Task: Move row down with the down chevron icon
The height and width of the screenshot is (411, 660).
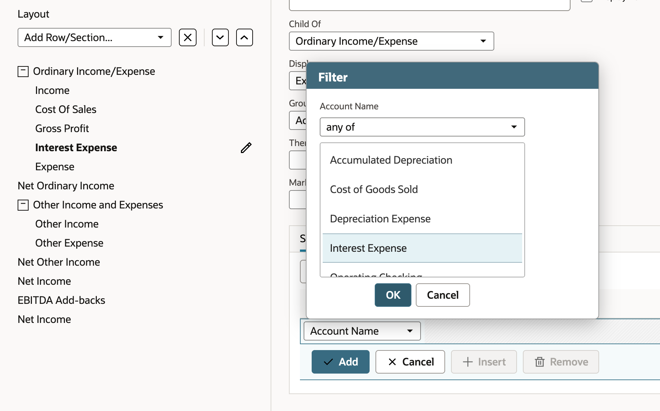Action: pyautogui.click(x=220, y=37)
